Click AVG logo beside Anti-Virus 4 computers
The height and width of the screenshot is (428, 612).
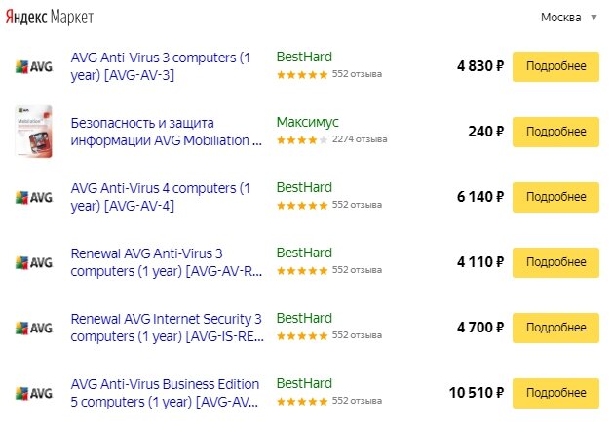(34, 196)
